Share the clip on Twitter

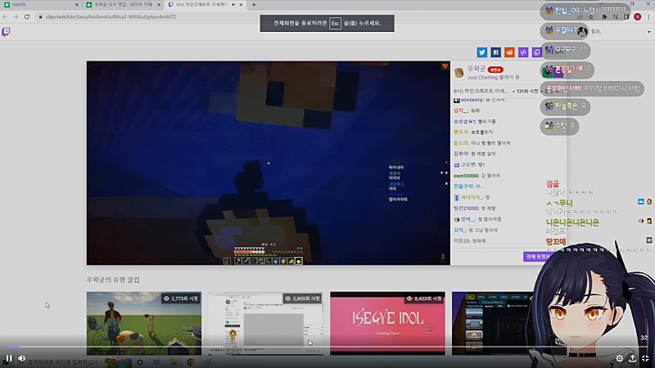point(482,52)
